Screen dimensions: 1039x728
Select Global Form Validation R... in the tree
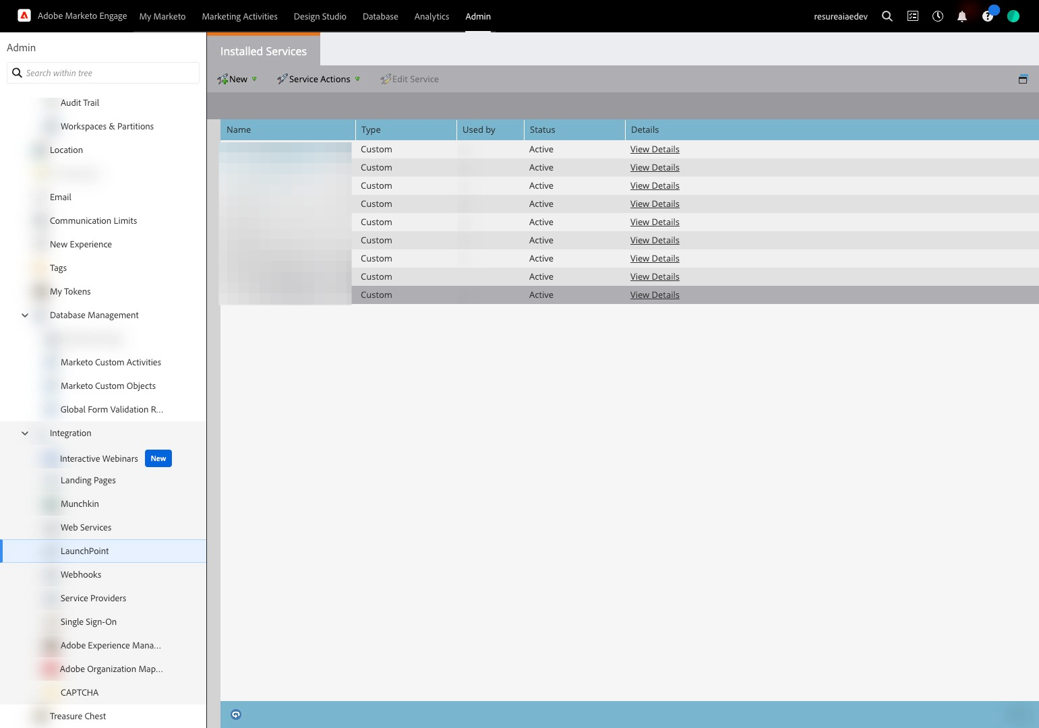click(112, 409)
